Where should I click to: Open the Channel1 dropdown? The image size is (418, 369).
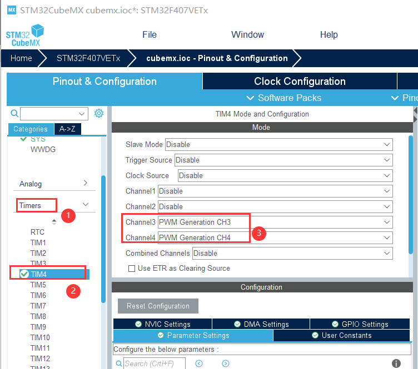275,191
